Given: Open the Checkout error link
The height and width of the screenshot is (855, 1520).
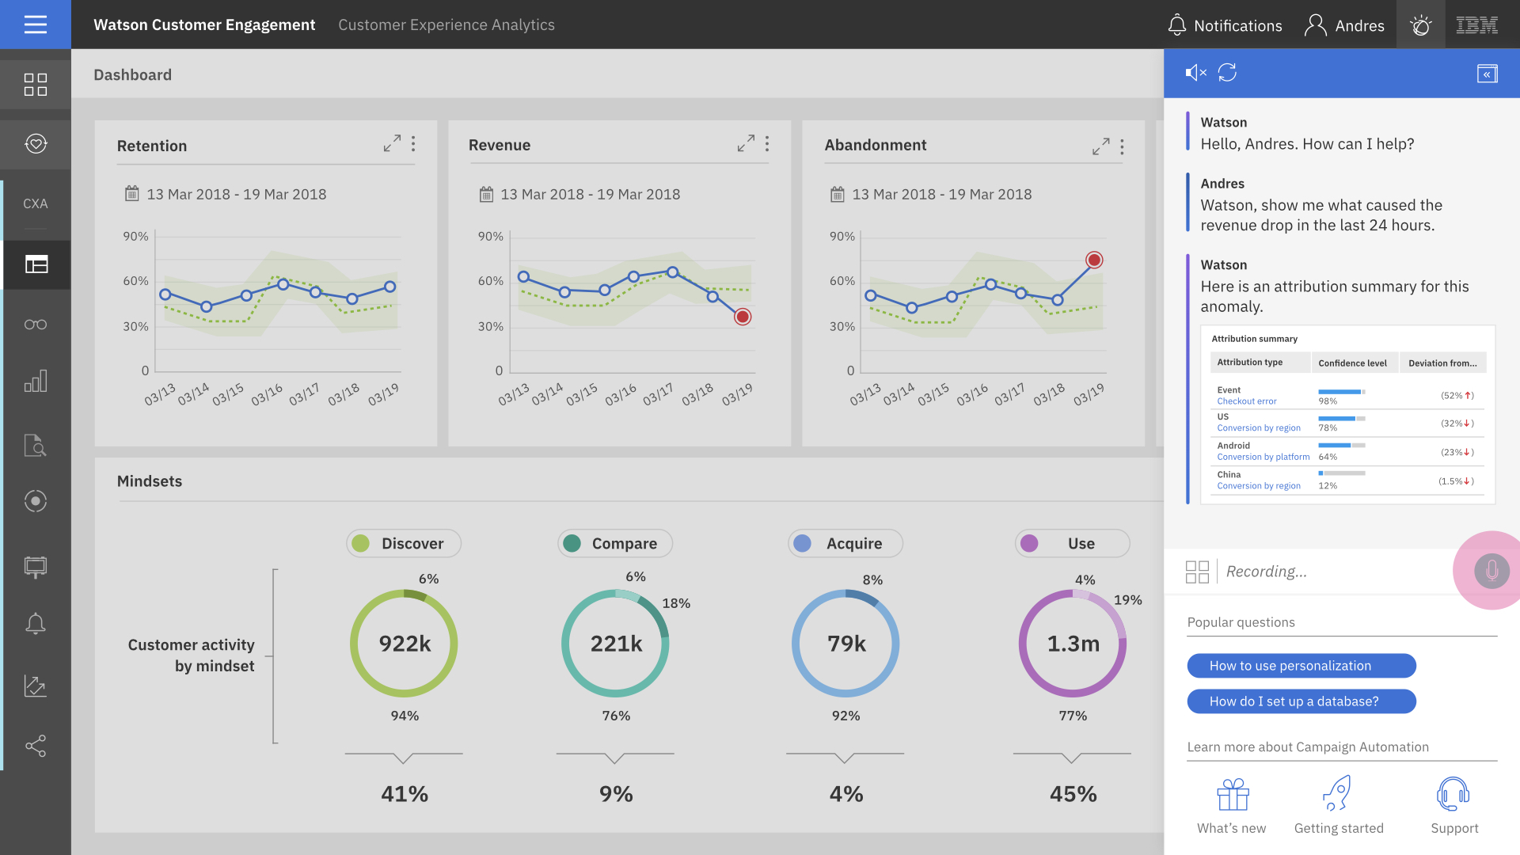Looking at the screenshot, I should [x=1247, y=401].
